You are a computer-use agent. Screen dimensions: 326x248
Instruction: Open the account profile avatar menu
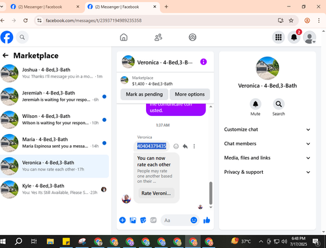310,37
